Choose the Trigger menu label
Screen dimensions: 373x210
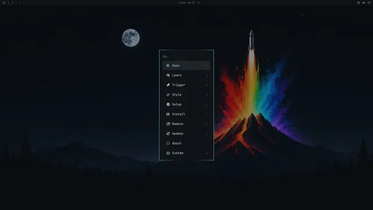click(179, 85)
